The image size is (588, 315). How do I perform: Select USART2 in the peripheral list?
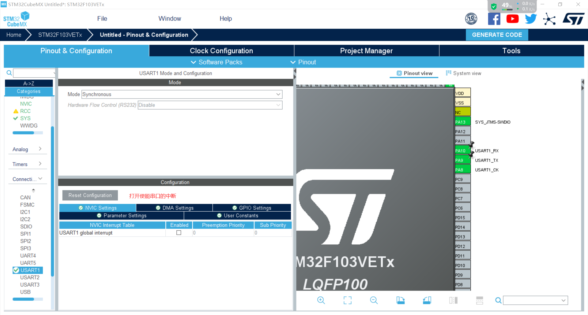(x=30, y=277)
